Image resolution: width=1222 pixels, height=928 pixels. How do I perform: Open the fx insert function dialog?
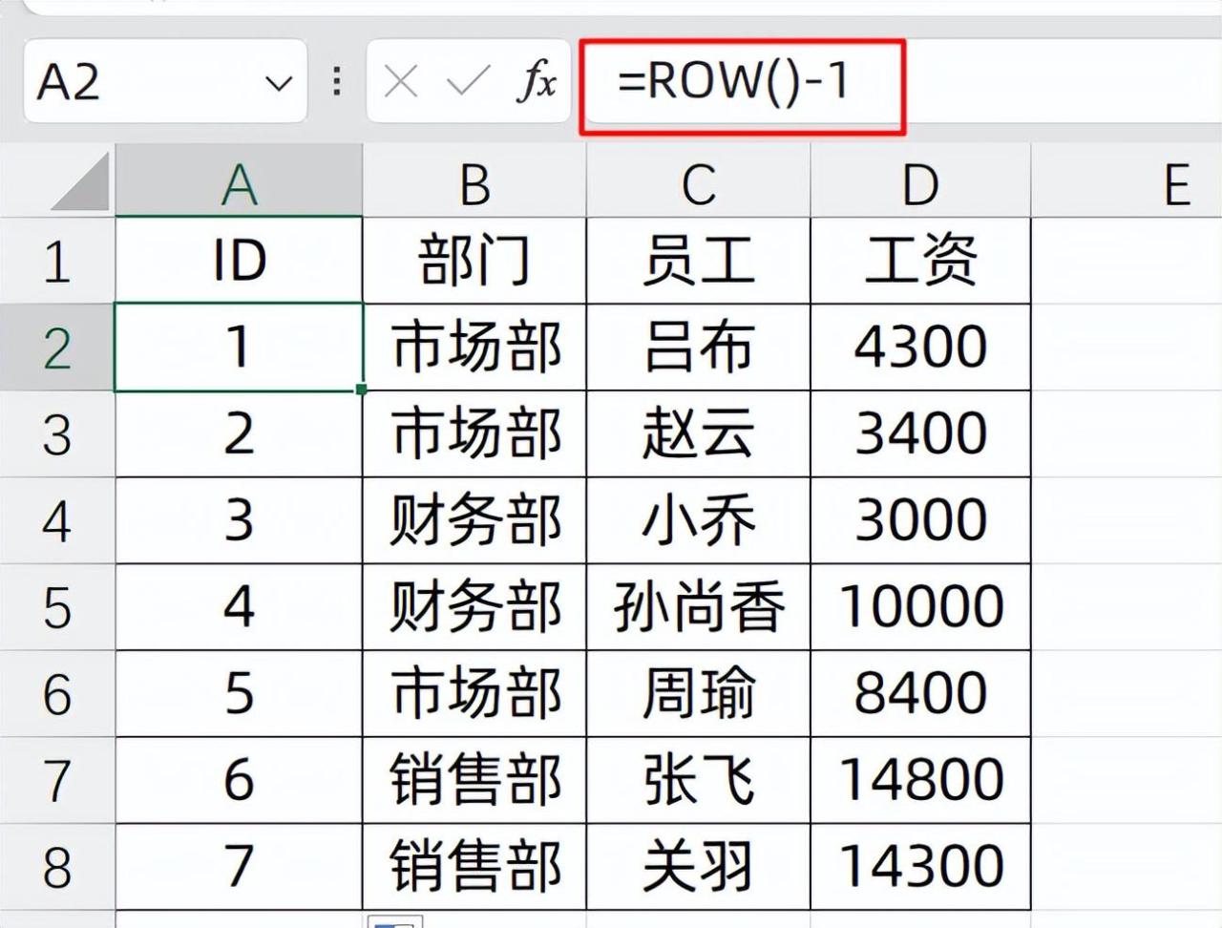click(537, 82)
